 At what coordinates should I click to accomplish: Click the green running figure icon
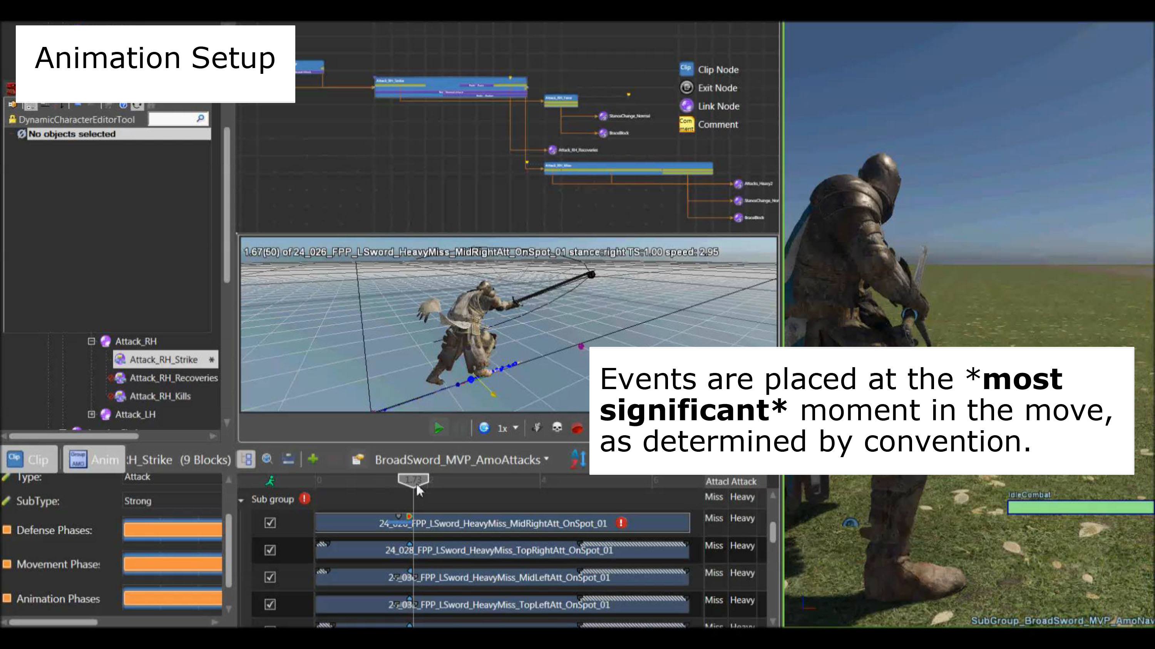coord(270,481)
